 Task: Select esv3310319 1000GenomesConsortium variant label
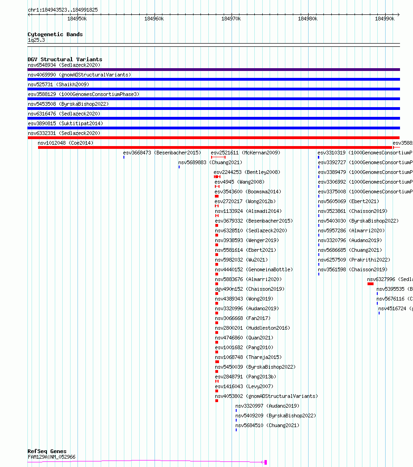coord(365,153)
